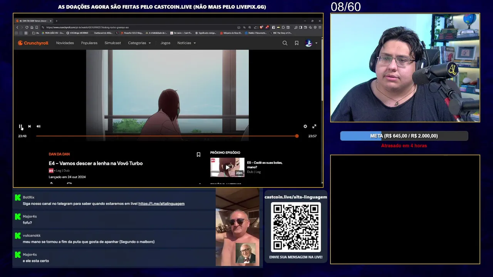
Task: Pause the Crunchyroll video
Action: pos(20,126)
